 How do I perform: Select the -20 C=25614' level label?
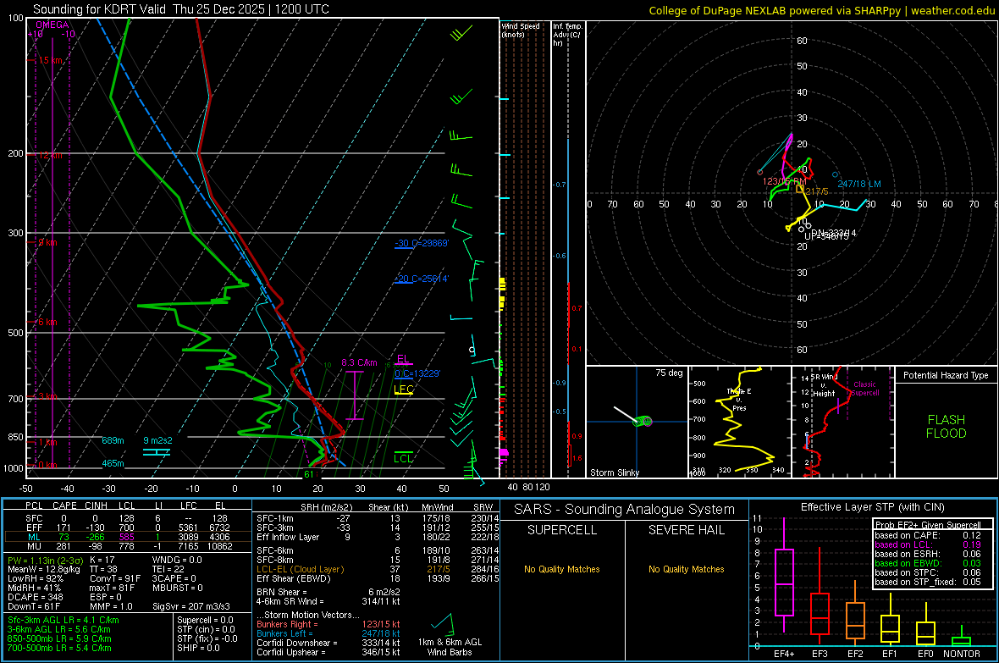point(422,279)
